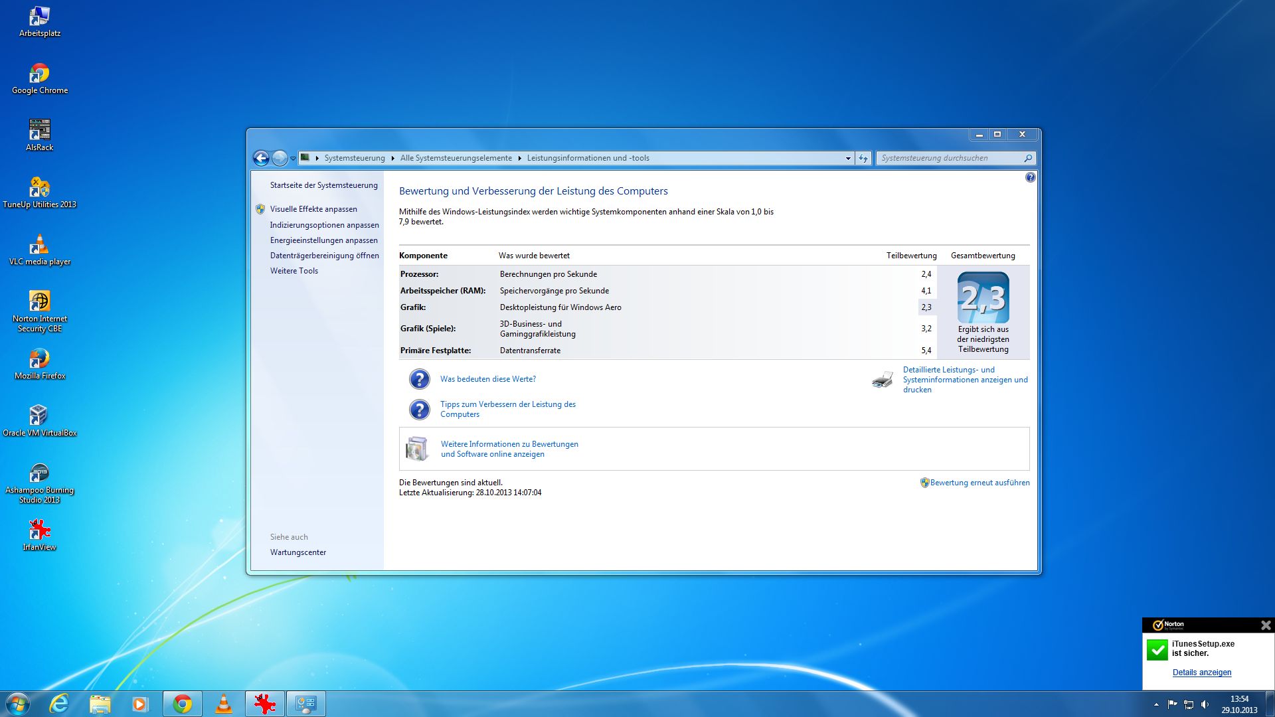Open VLC media player desktop shortcut
This screenshot has height=717, width=1275.
click(39, 245)
